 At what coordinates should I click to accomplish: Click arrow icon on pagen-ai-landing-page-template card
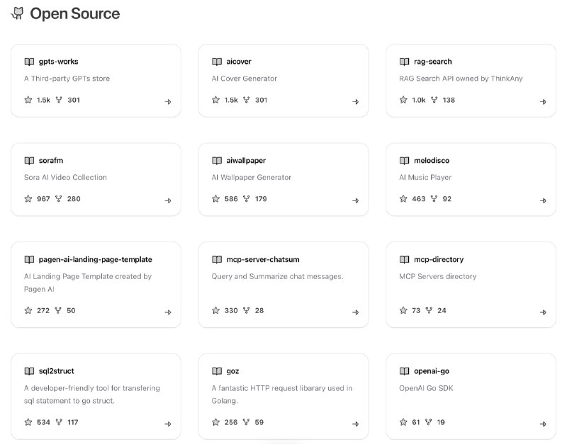[168, 312]
